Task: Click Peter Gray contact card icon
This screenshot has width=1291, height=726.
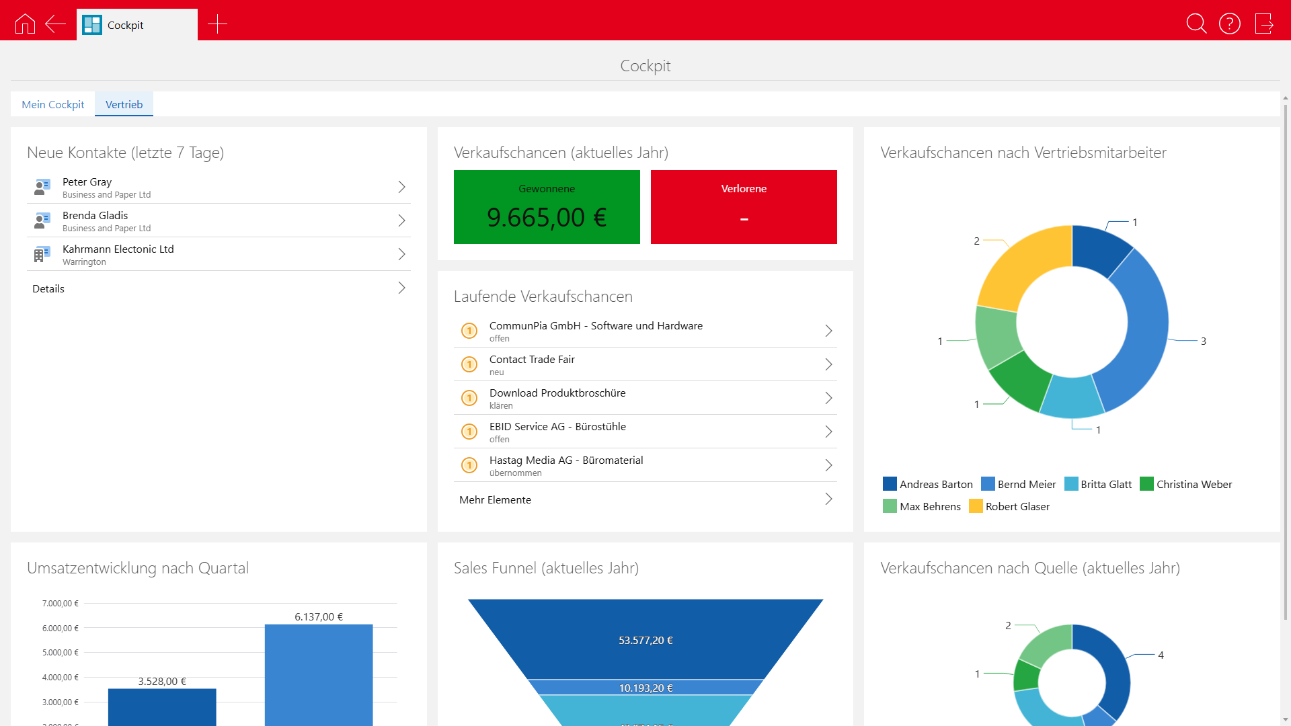Action: point(42,187)
